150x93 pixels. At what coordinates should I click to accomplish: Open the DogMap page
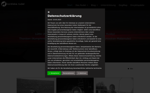pyautogui.click(x=123, y=5)
